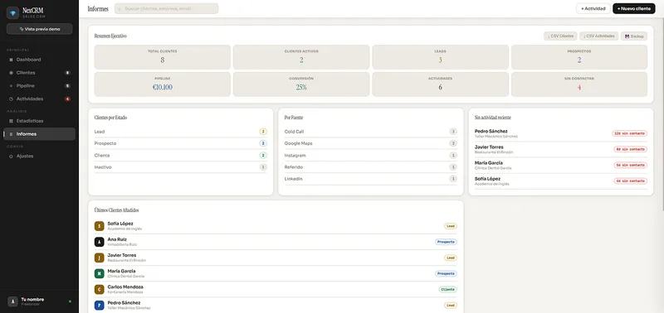664x313 pixels.
Task: Select the Google Maps source row
Action: coord(370,143)
